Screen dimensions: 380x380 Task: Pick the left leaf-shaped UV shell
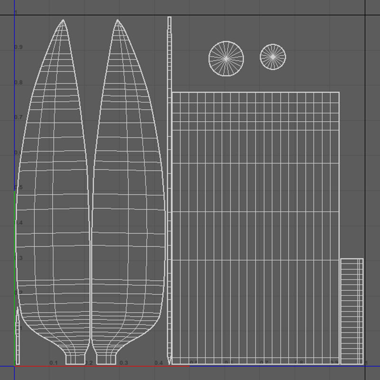point(54,191)
